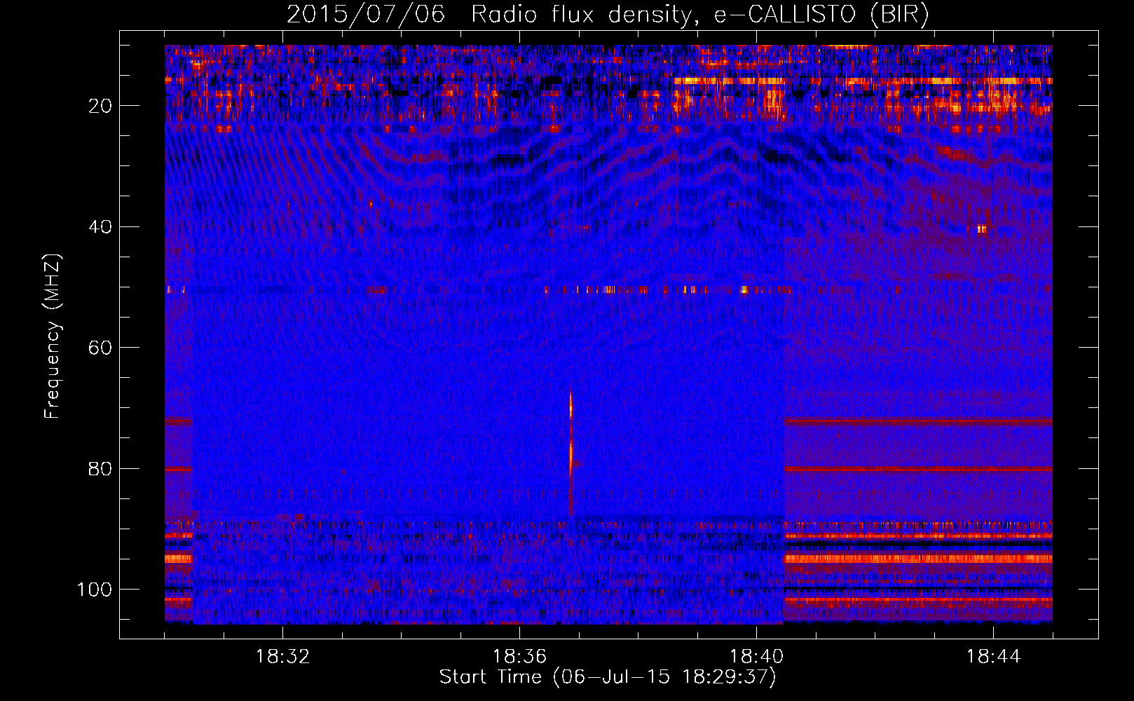Viewport: 1134px width, 701px height.
Task: Click the '80' frequency tick label
Action: (100, 468)
